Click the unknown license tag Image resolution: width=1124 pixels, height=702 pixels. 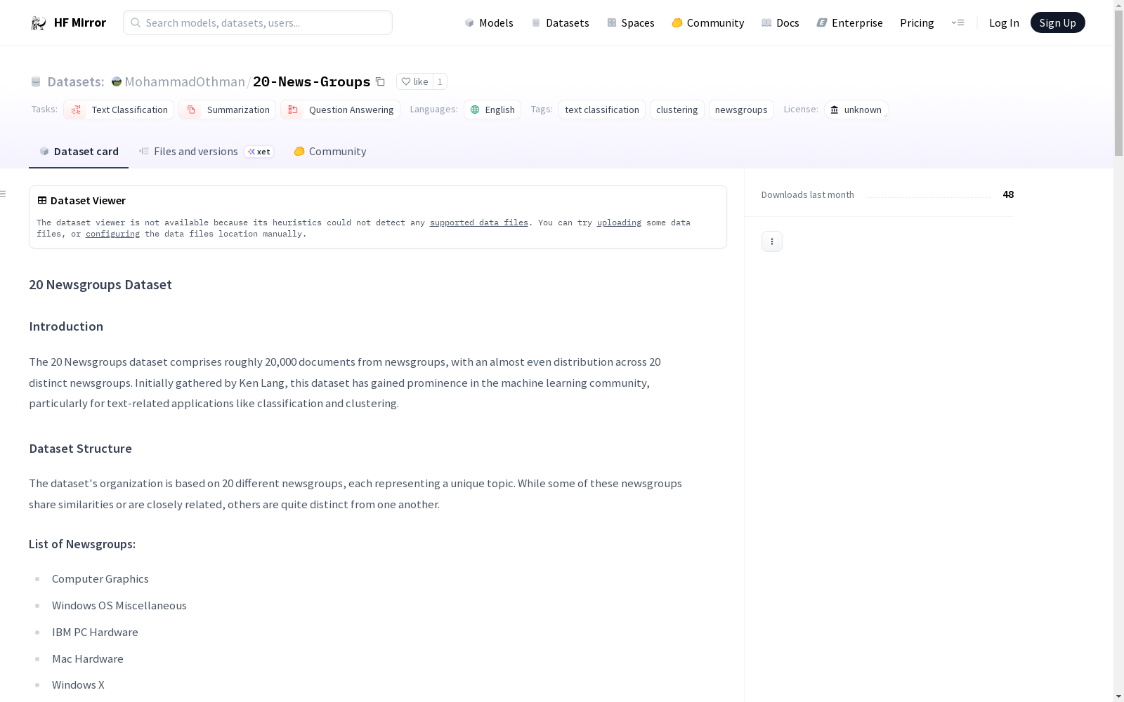click(856, 110)
